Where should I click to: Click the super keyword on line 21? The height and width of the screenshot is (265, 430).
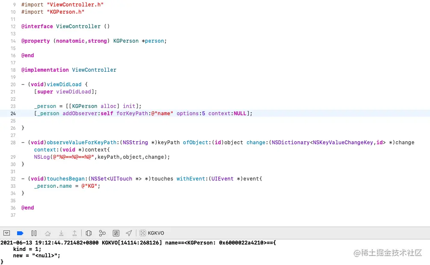45,92
